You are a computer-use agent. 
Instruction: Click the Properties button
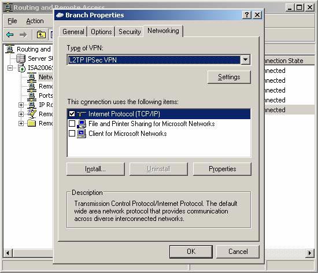pos(222,169)
